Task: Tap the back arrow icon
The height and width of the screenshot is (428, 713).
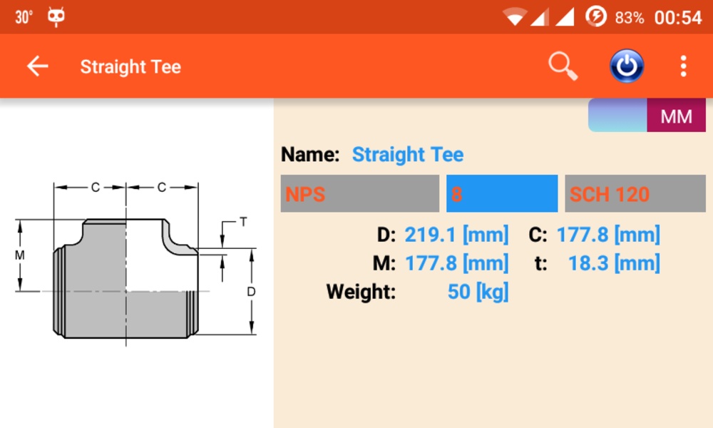Action: point(37,66)
